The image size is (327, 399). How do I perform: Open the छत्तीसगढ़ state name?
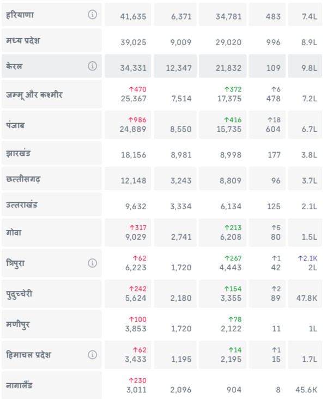[23, 179]
